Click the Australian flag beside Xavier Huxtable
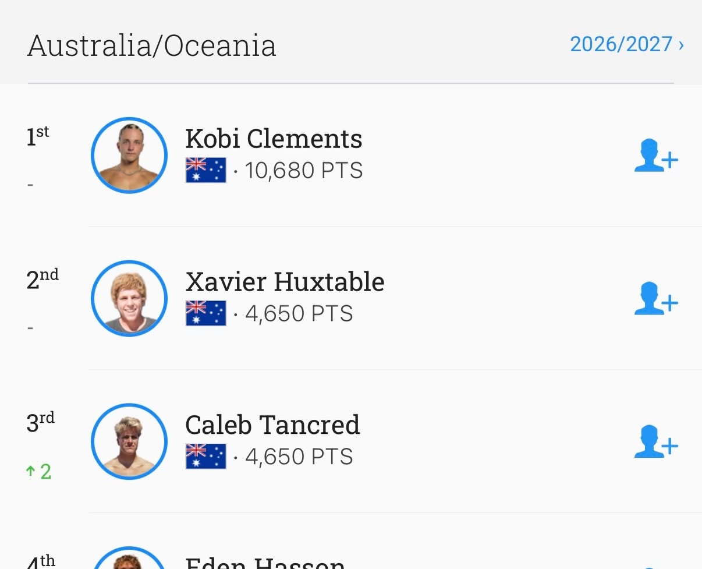Screen dimensions: 702x569 click(x=206, y=314)
